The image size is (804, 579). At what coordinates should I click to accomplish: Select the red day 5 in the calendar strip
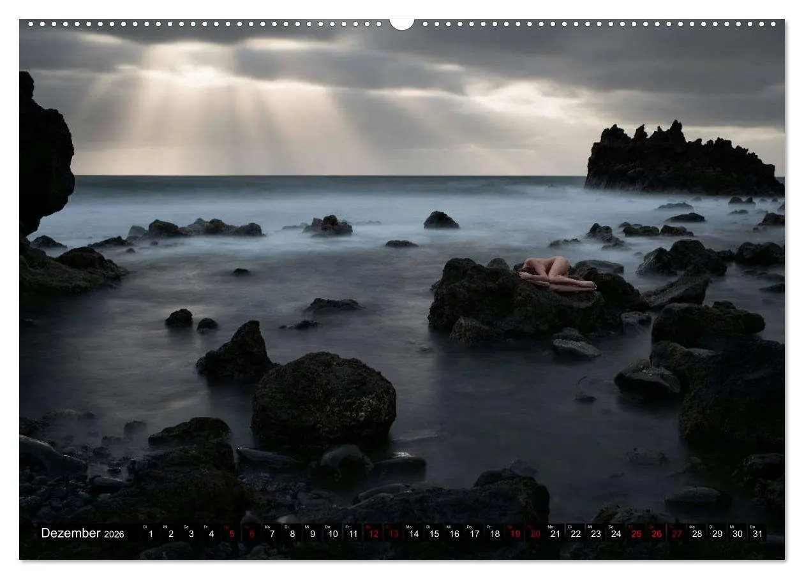[x=232, y=533]
